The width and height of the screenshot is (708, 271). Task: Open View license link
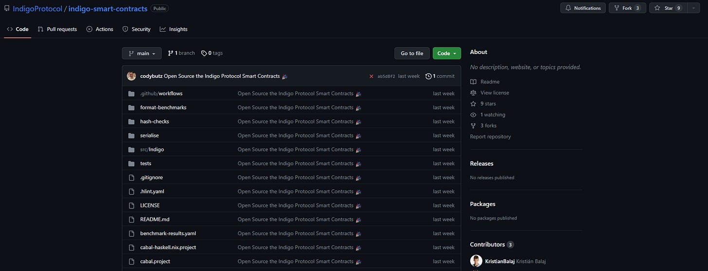coord(490,93)
